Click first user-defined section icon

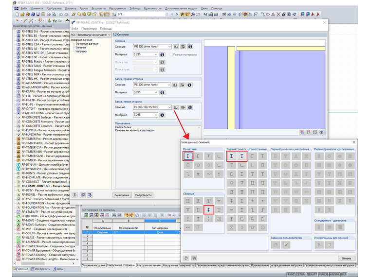[276, 245]
